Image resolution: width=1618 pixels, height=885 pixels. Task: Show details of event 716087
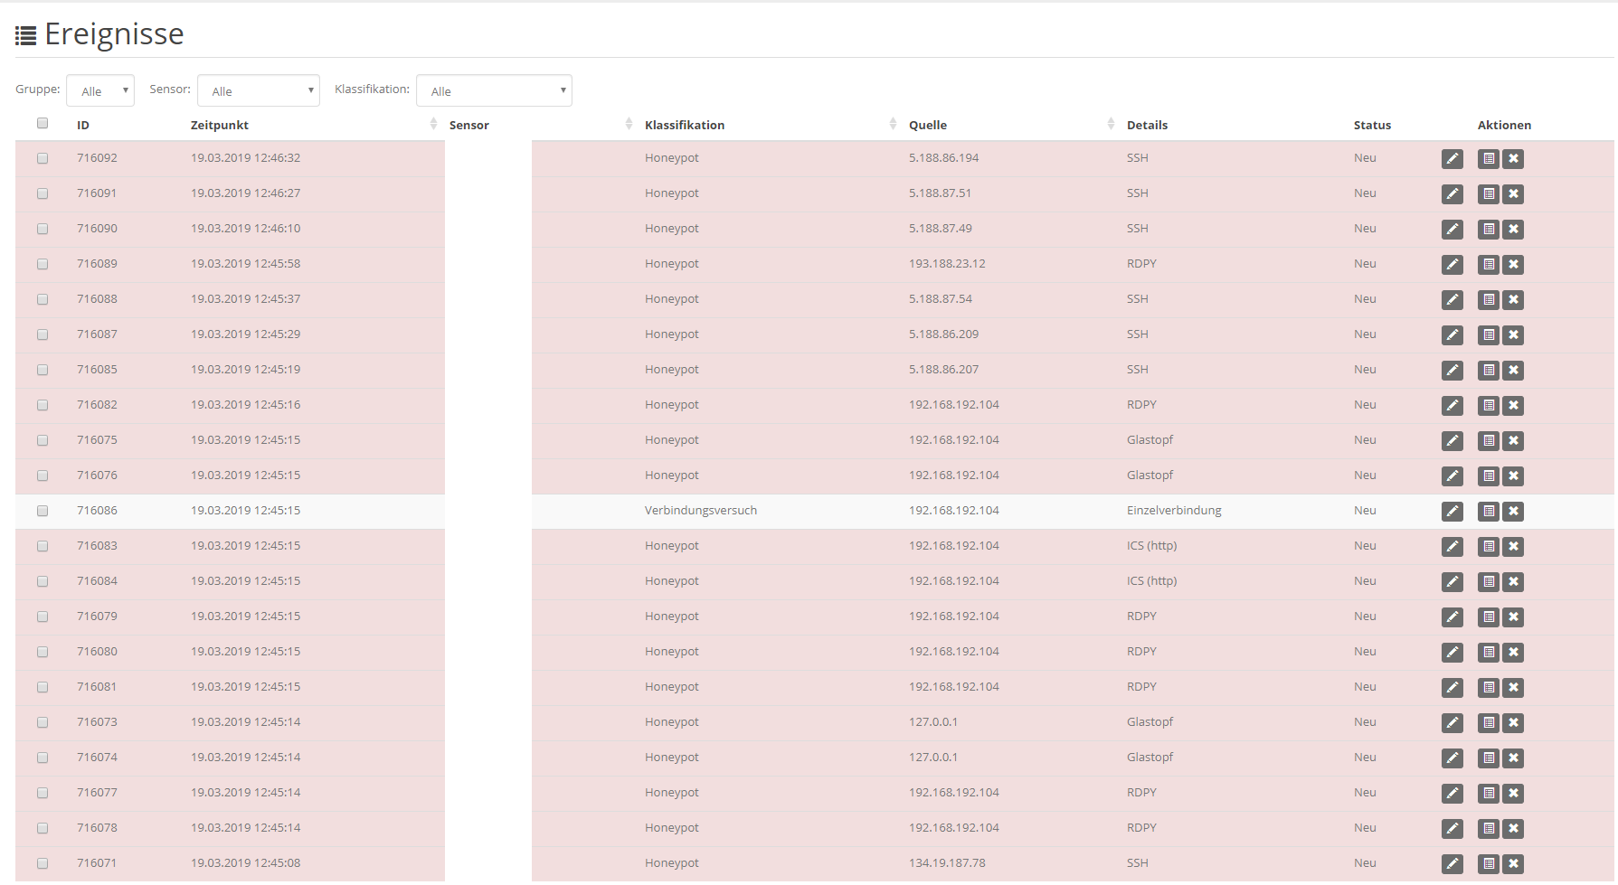pos(1489,335)
